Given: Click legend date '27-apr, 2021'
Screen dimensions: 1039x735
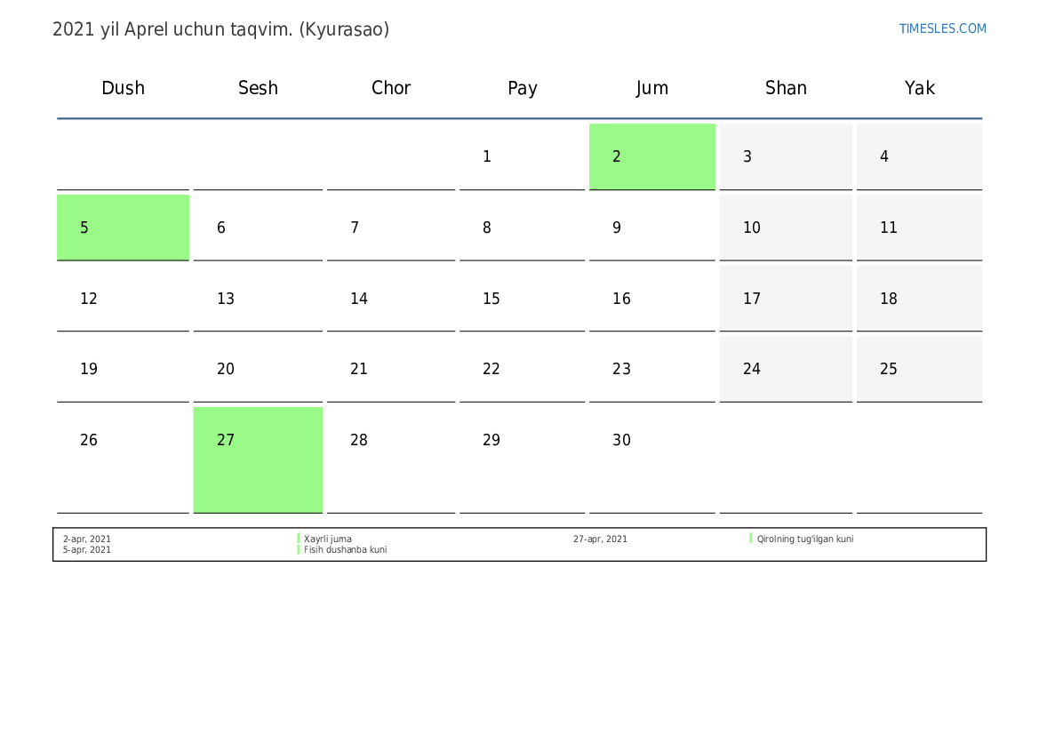Looking at the screenshot, I should [x=600, y=539].
